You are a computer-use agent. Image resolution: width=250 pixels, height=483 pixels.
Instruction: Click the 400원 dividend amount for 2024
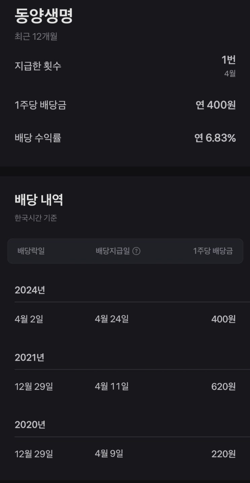(x=223, y=319)
